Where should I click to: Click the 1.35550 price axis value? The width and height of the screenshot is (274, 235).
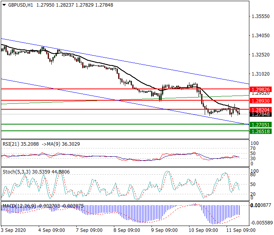point(261,16)
